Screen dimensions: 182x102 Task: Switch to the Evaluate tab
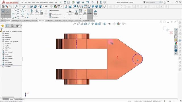(x=65, y=21)
